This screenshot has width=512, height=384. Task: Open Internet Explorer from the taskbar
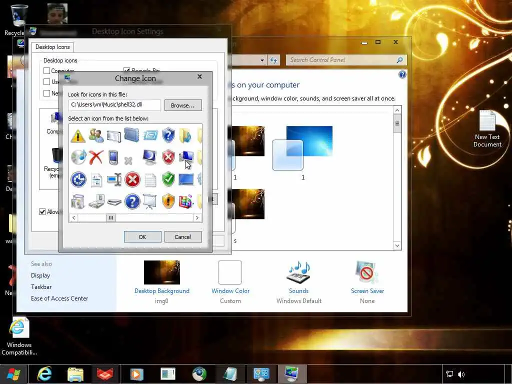pos(44,374)
